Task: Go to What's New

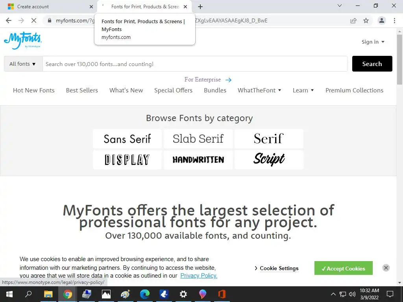Action: click(x=126, y=90)
